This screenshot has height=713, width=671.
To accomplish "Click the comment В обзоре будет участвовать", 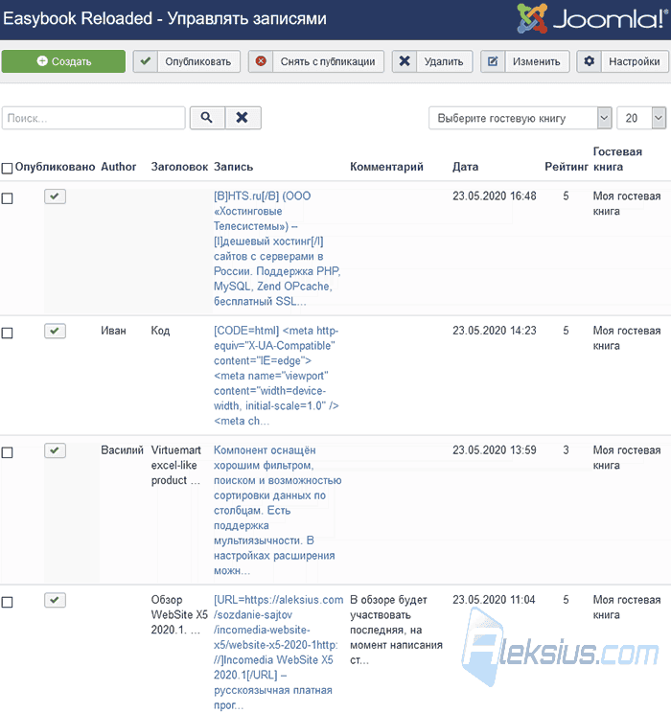I will (396, 630).
